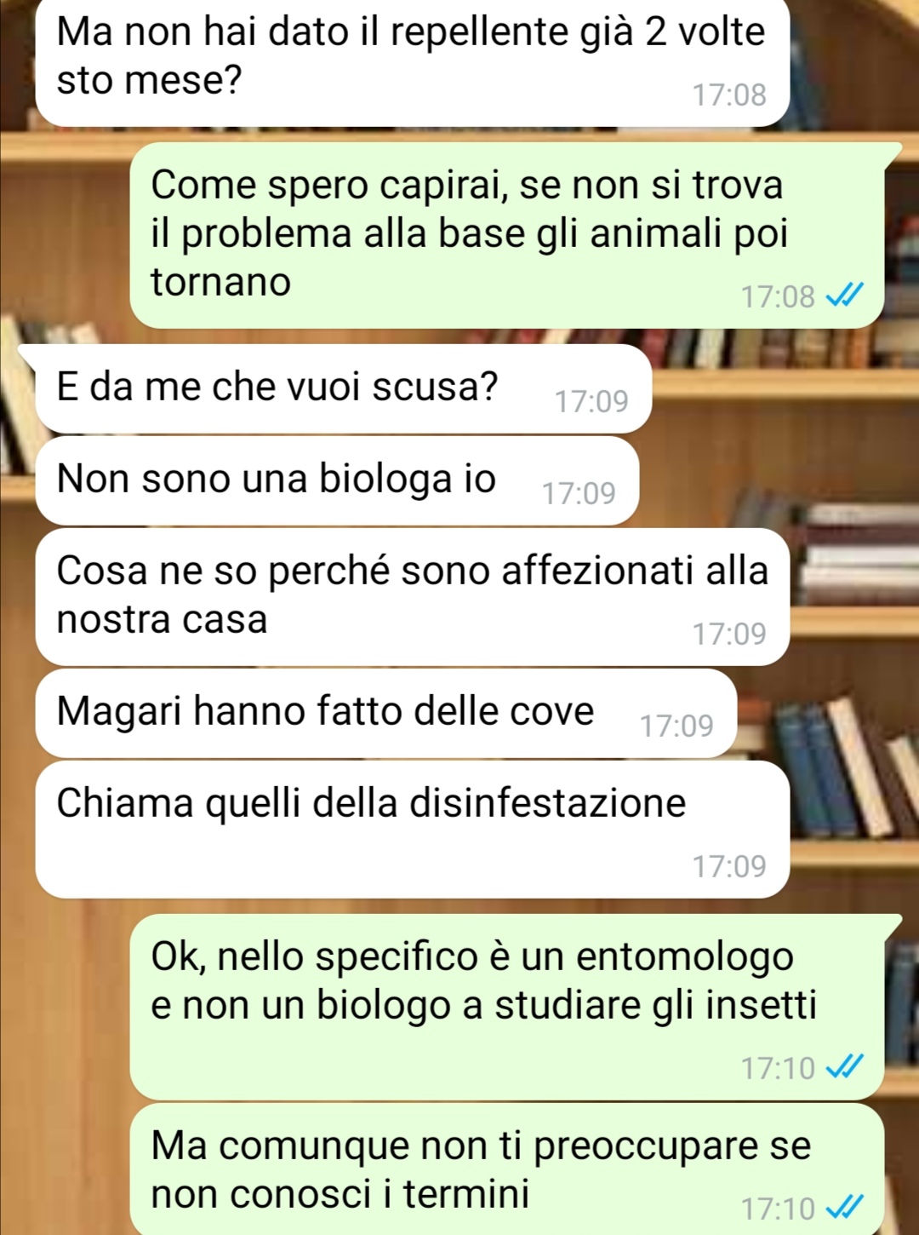Screen dimensions: 919x1235
Task: Tap 17:09 timestamp beside 'scusa?' message
Action: point(591,401)
